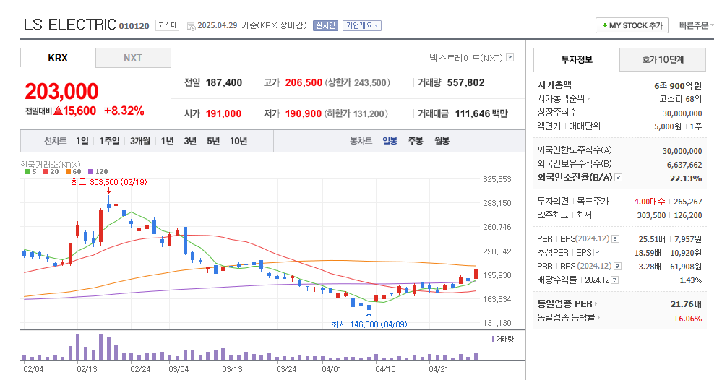This screenshot has height=380, width=722.
Task: Switch to the KRX tab
Action: click(x=58, y=58)
